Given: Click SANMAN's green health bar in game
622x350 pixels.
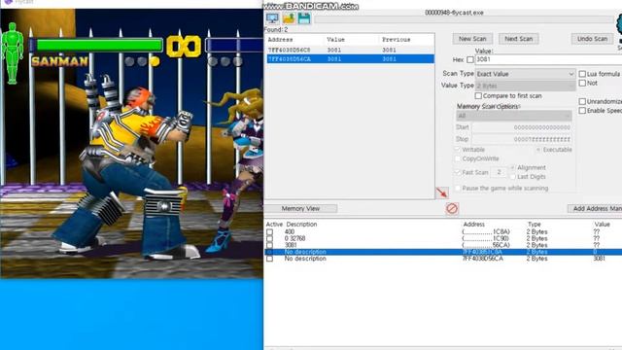Looking at the screenshot, I should 99,45.
